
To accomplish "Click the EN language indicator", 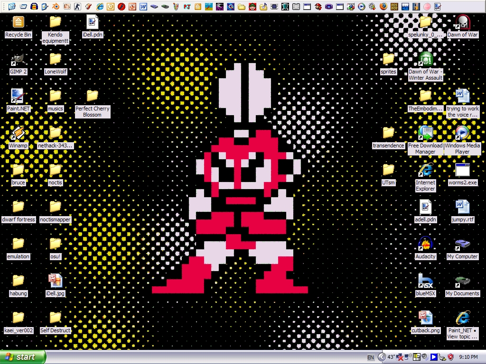I will tap(371, 357).
